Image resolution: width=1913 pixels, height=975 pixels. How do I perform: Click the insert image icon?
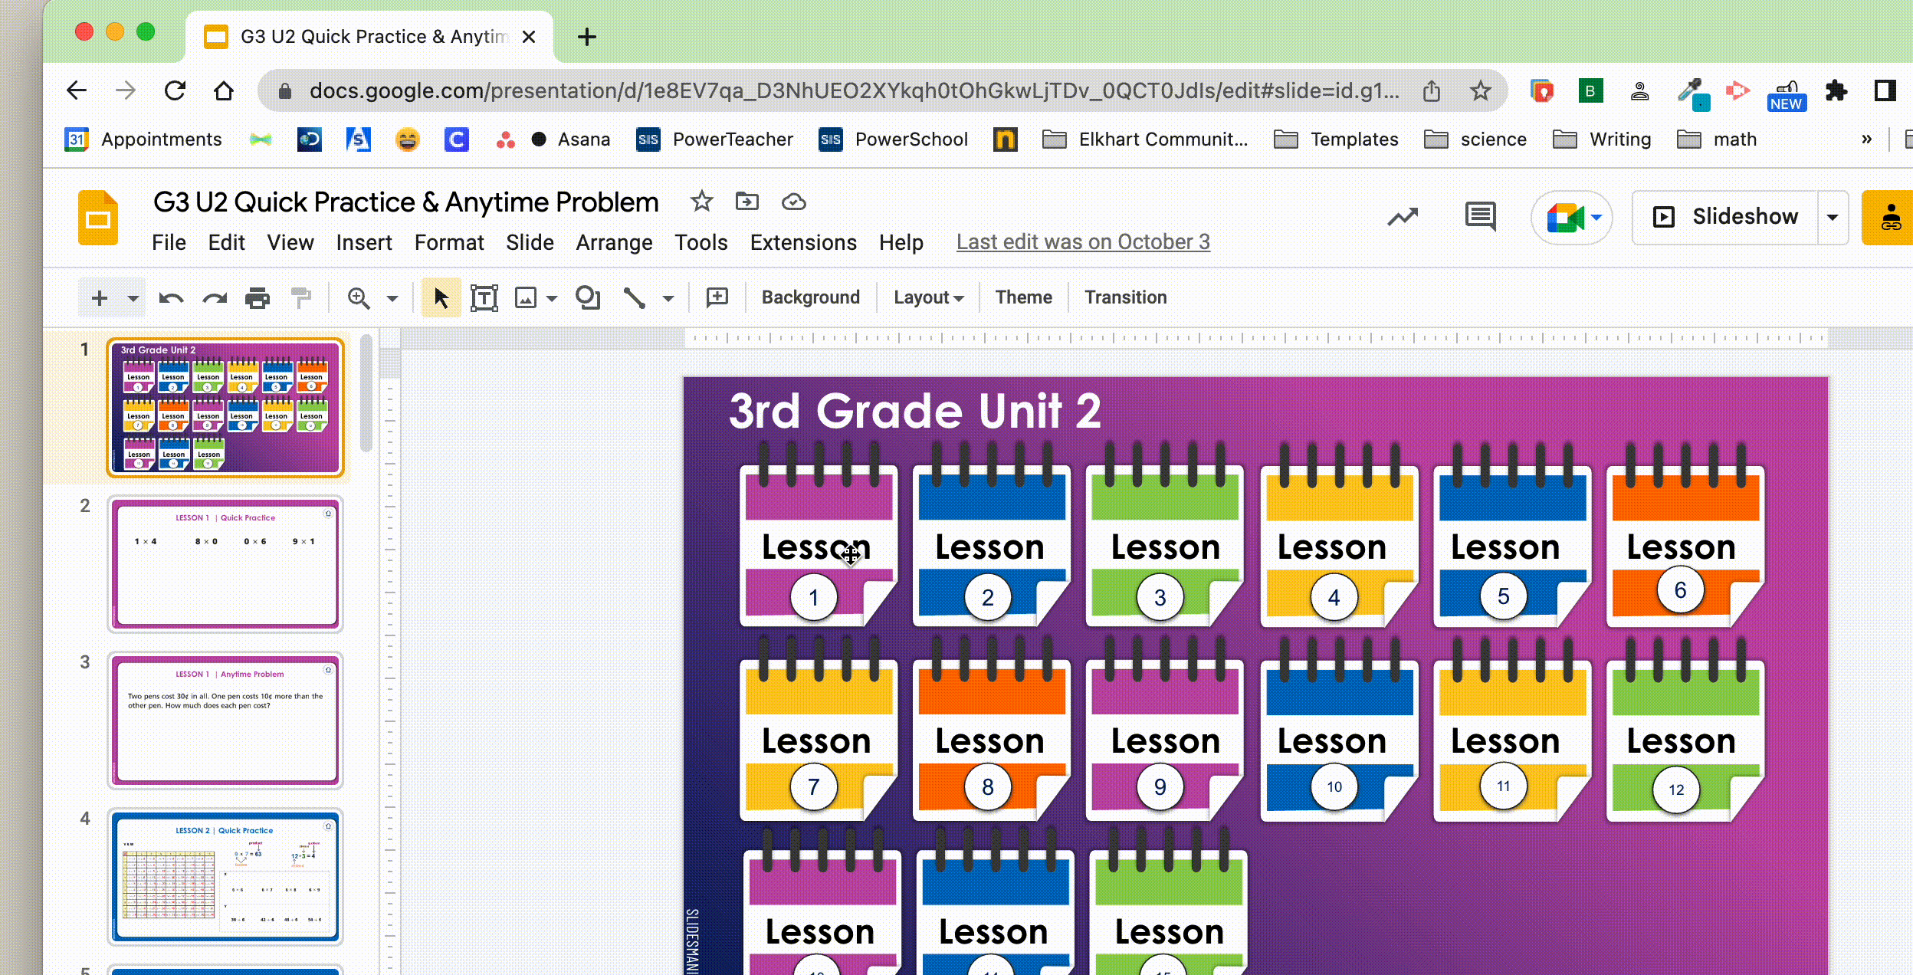pos(526,297)
